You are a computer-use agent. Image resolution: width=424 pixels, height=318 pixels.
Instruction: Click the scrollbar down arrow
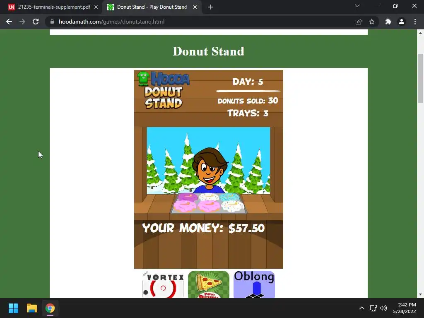pyautogui.click(x=420, y=294)
